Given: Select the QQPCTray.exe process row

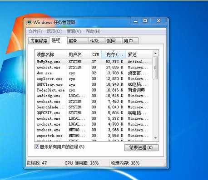Looking at the screenshot, I should pos(93,84).
